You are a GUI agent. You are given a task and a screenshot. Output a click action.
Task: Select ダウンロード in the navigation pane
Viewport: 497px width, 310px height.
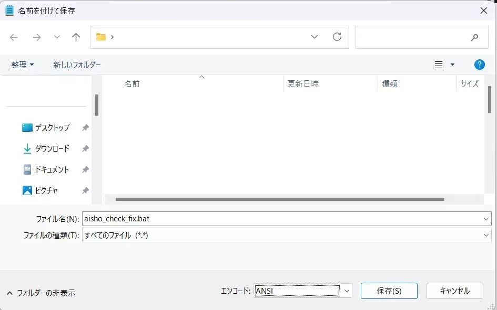tap(52, 148)
